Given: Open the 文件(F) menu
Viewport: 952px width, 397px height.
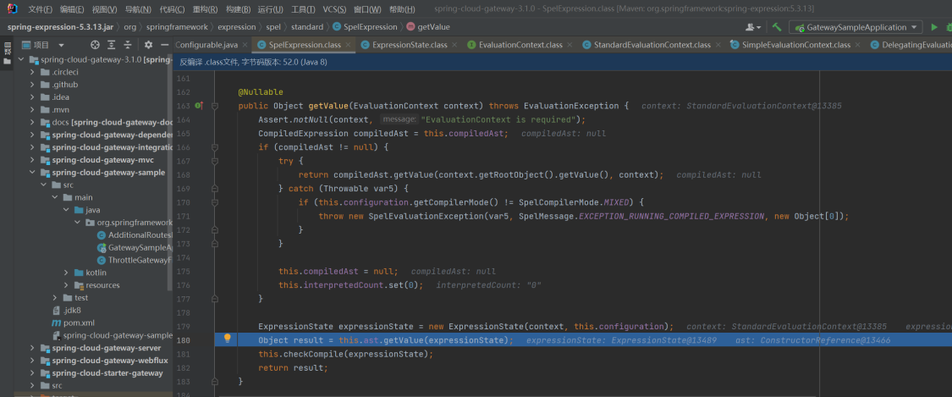Looking at the screenshot, I should click(40, 9).
